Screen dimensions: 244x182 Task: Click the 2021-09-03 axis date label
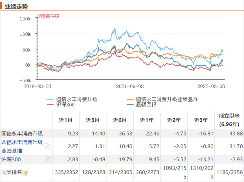[130, 86]
